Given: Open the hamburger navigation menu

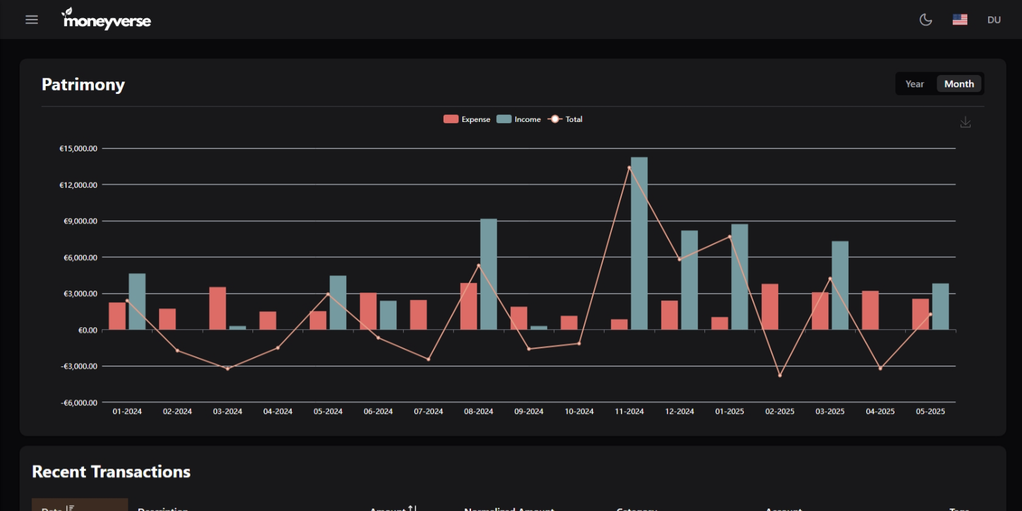Looking at the screenshot, I should [31, 20].
